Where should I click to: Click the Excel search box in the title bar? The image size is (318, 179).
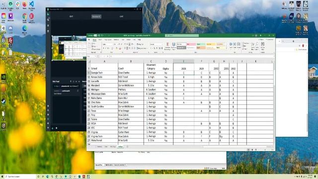182,35
